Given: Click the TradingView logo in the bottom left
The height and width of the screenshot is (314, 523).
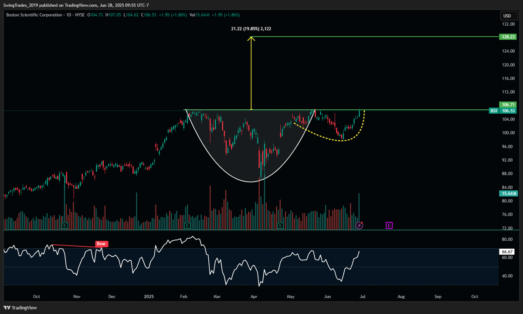Looking at the screenshot, I should 19,307.
